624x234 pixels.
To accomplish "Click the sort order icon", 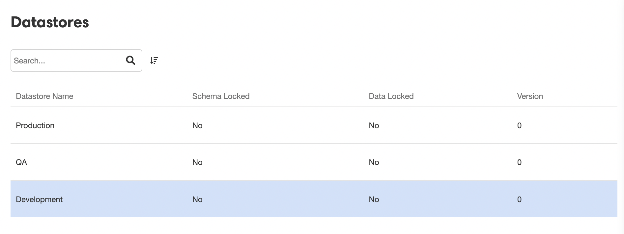I will tap(154, 60).
